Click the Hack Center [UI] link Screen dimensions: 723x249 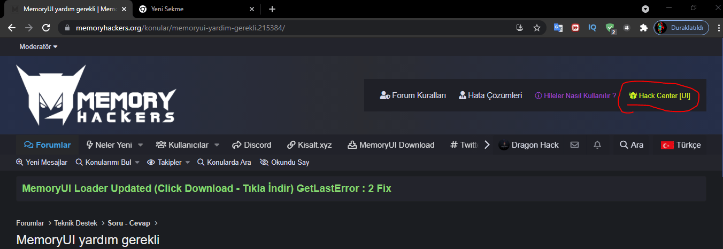click(x=659, y=95)
